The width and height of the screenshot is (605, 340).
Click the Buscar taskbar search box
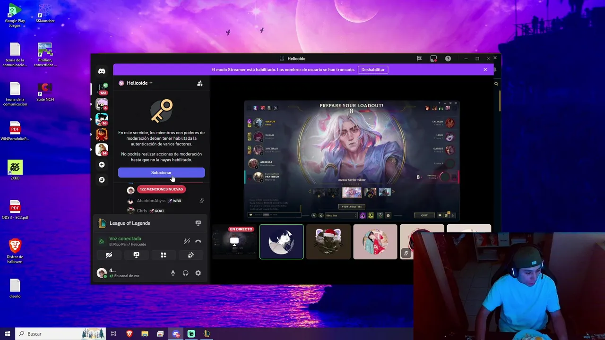pyautogui.click(x=60, y=333)
